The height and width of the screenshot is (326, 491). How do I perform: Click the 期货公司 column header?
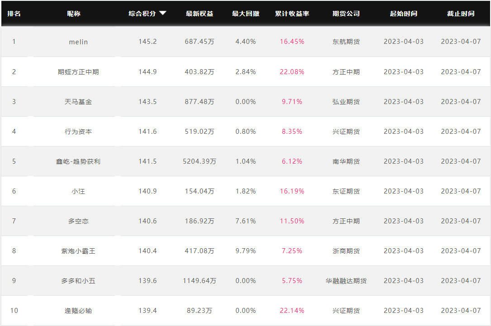(346, 14)
